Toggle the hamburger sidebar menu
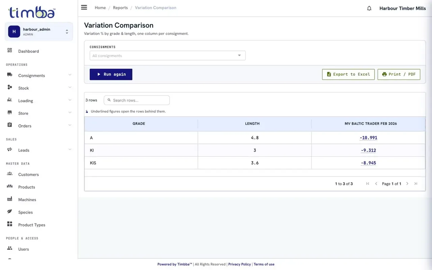The width and height of the screenshot is (432, 270). pos(84,7)
